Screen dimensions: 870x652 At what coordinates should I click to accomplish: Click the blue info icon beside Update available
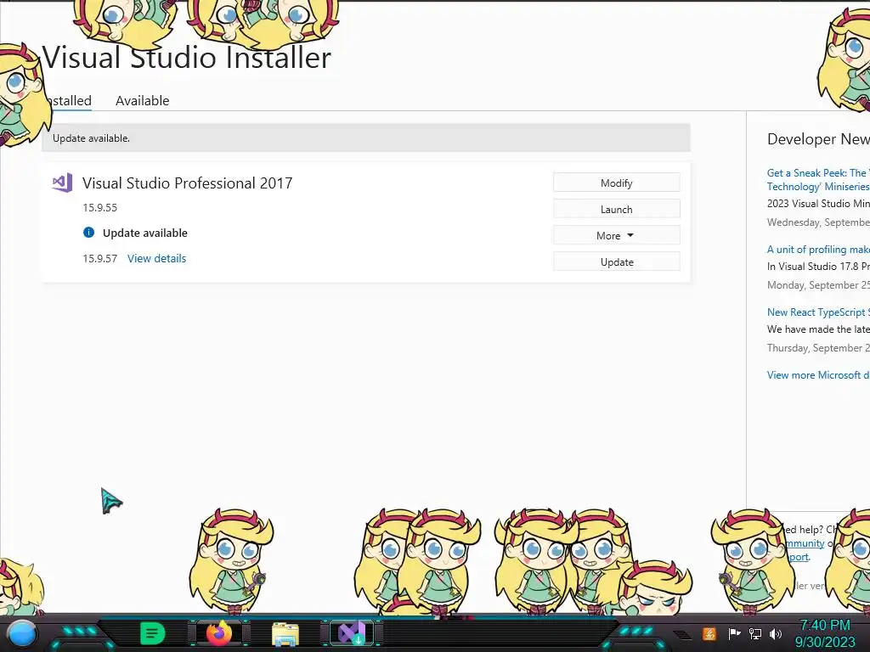(88, 233)
